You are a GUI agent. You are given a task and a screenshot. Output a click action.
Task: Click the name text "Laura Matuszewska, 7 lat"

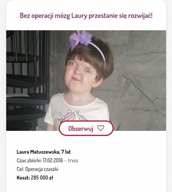pos(44,152)
